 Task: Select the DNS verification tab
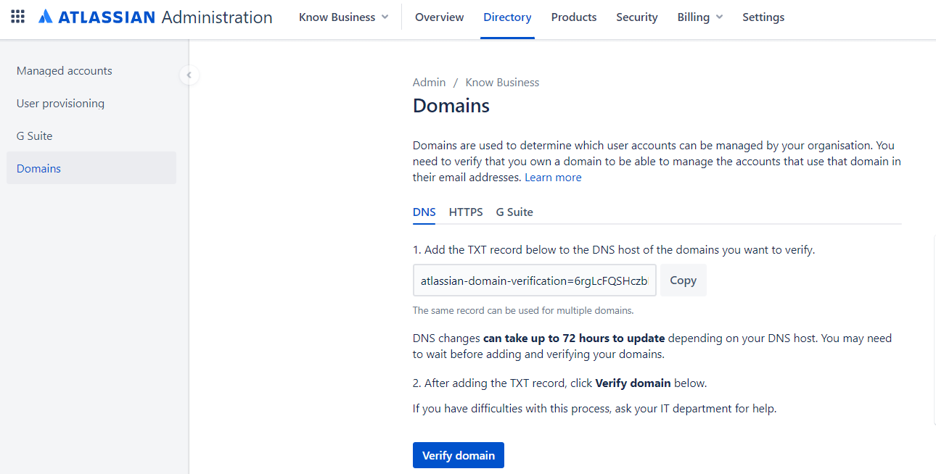point(424,212)
